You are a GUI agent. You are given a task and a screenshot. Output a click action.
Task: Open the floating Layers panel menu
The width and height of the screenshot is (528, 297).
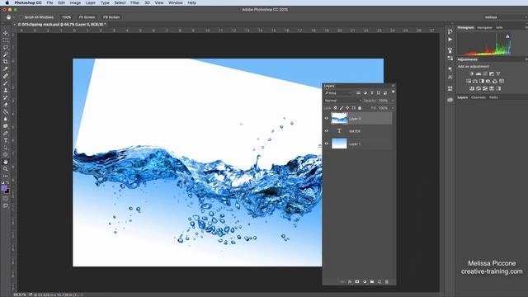393,86
